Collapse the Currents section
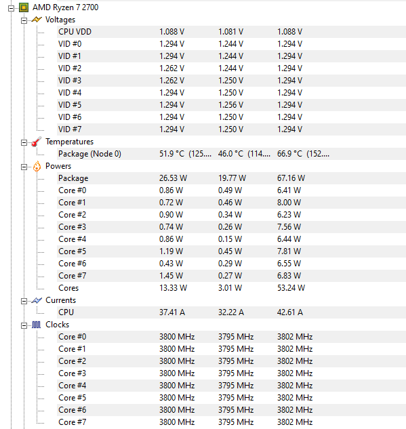This screenshot has width=406, height=429. click(24, 301)
